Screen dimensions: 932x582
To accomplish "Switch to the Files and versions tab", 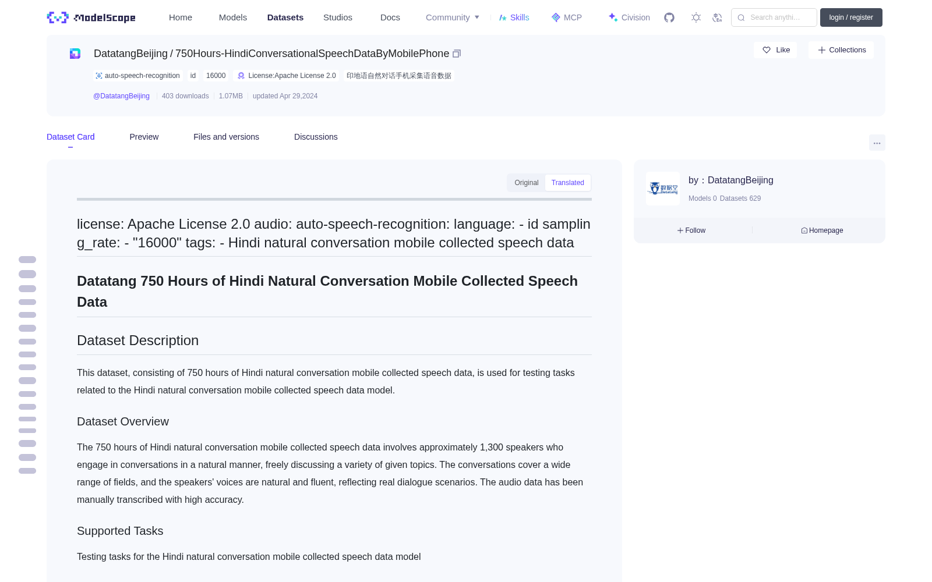I will pos(226,137).
